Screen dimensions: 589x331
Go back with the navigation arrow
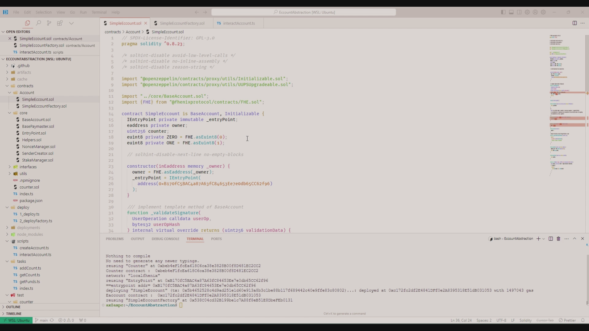coord(197,12)
